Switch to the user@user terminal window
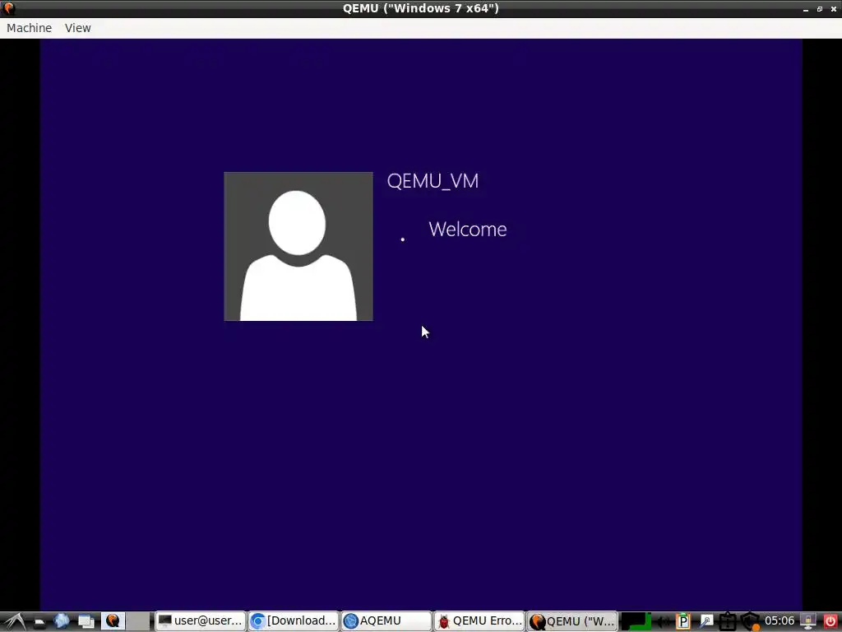The width and height of the screenshot is (842, 632). 201,621
